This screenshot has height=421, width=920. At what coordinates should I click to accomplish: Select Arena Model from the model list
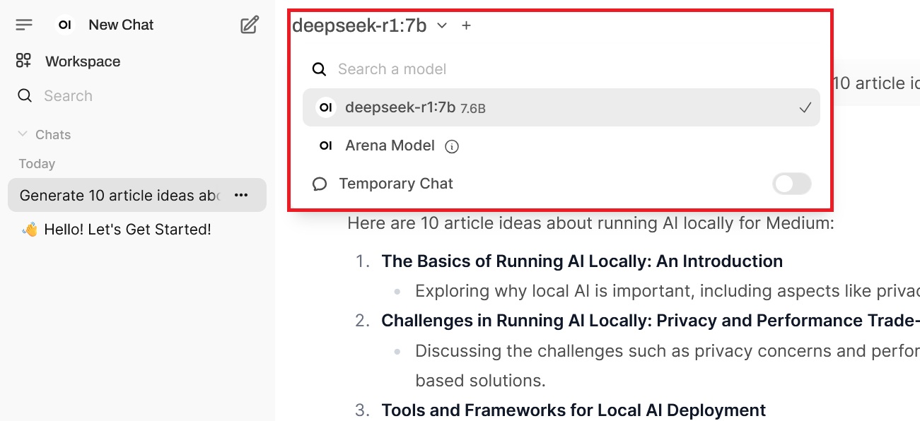(561, 146)
